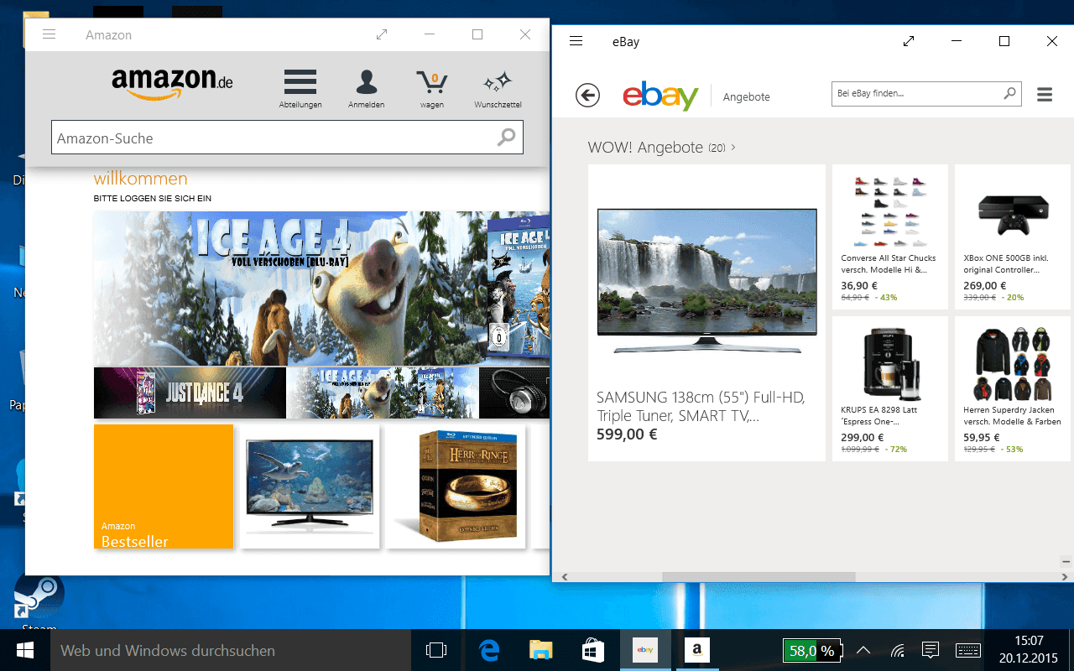Click 'willkommen' heading in Amazon
The height and width of the screenshot is (671, 1074).
[140, 178]
